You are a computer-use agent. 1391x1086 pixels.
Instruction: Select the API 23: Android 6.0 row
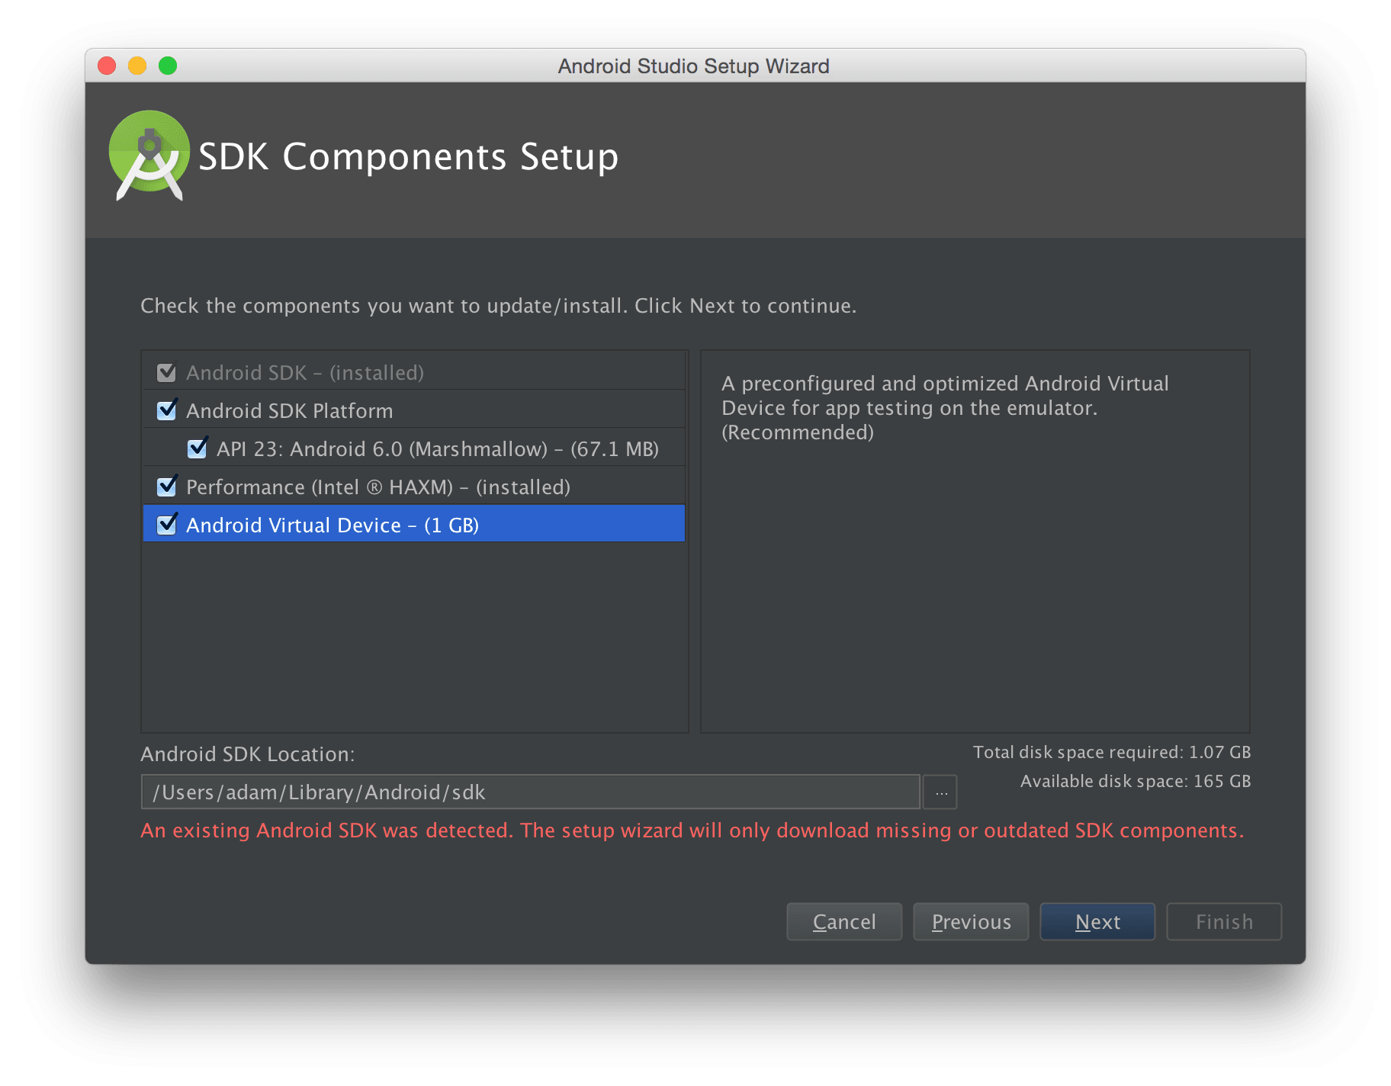tap(414, 448)
